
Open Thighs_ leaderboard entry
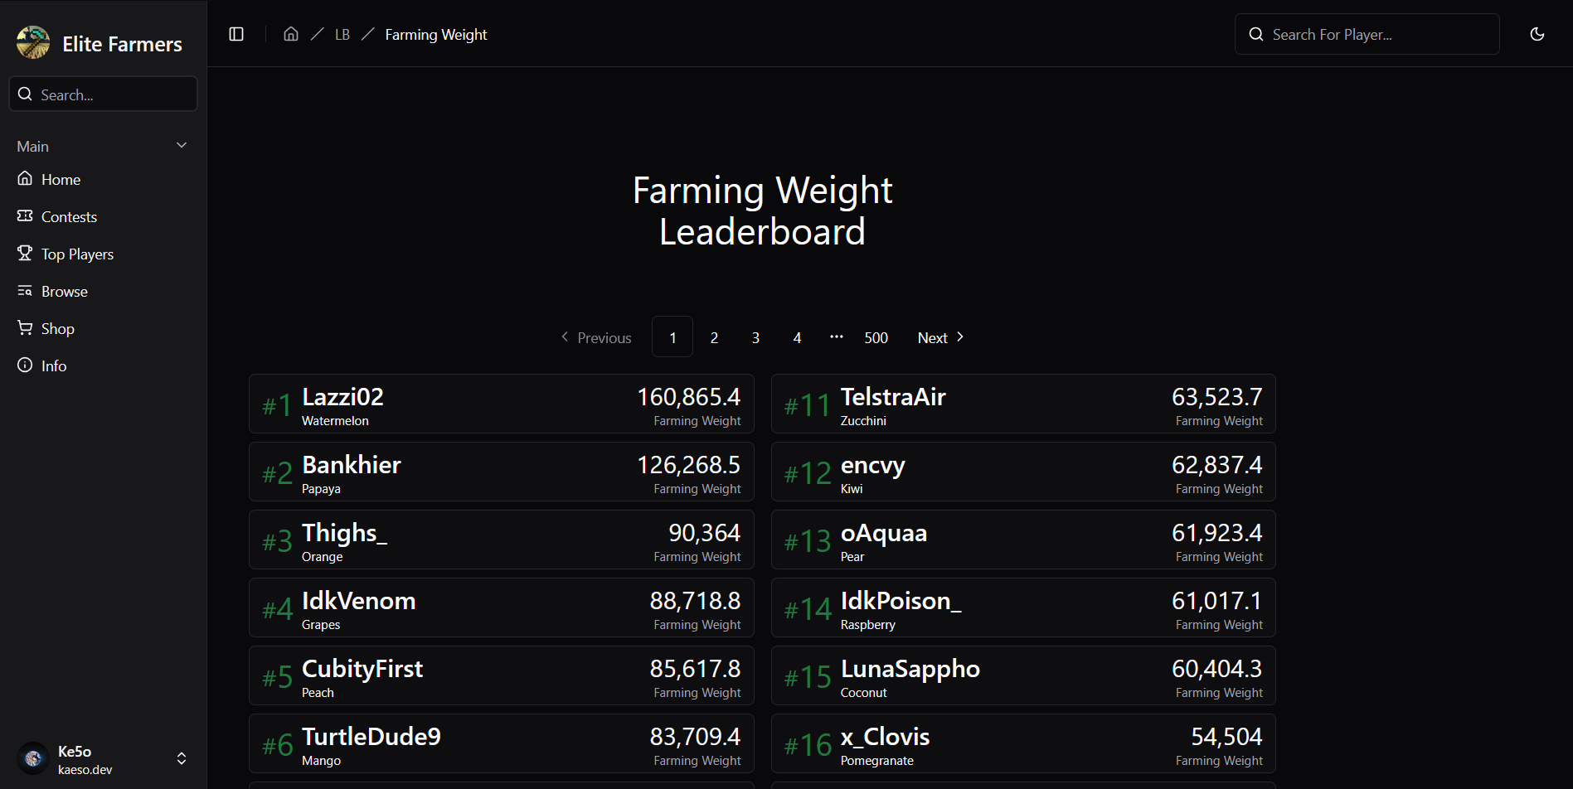[502, 540]
